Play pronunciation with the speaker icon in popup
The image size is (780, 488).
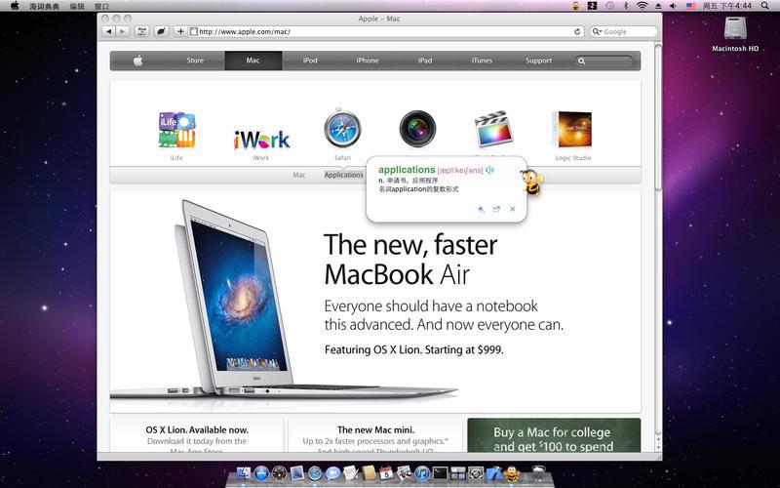click(x=490, y=170)
